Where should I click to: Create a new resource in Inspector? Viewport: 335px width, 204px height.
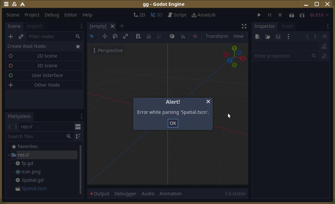point(257,37)
